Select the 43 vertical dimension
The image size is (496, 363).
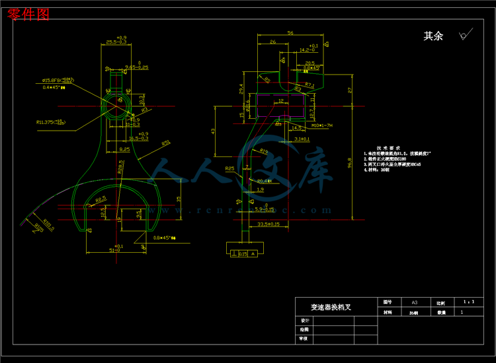(x=213, y=131)
